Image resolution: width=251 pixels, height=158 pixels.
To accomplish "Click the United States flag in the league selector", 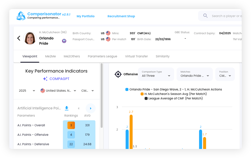I will (43, 91).
